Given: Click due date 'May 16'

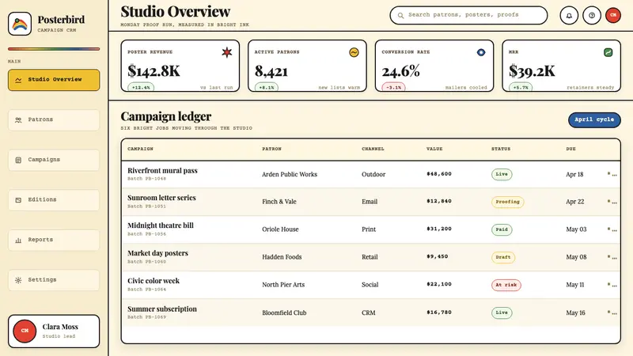Looking at the screenshot, I should (575, 312).
